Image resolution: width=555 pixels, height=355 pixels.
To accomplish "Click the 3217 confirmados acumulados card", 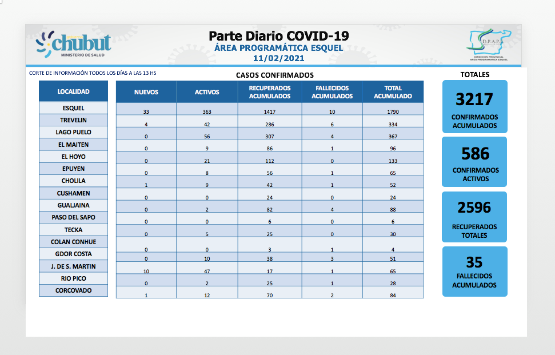I will pos(474,106).
